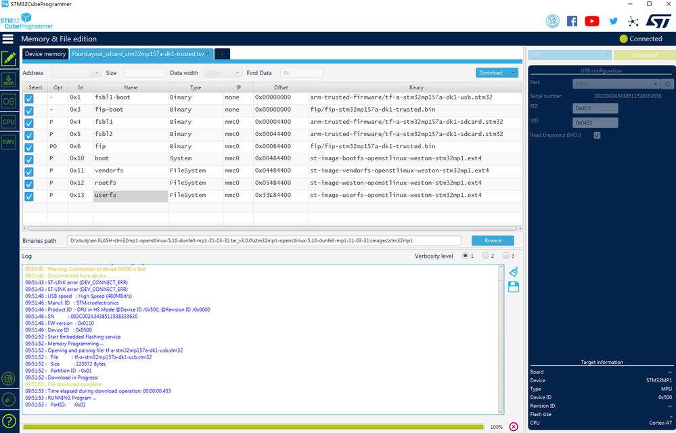Screen dimensions: 676x433
Task: Open the hamburger main menu
Action: tap(7, 39)
